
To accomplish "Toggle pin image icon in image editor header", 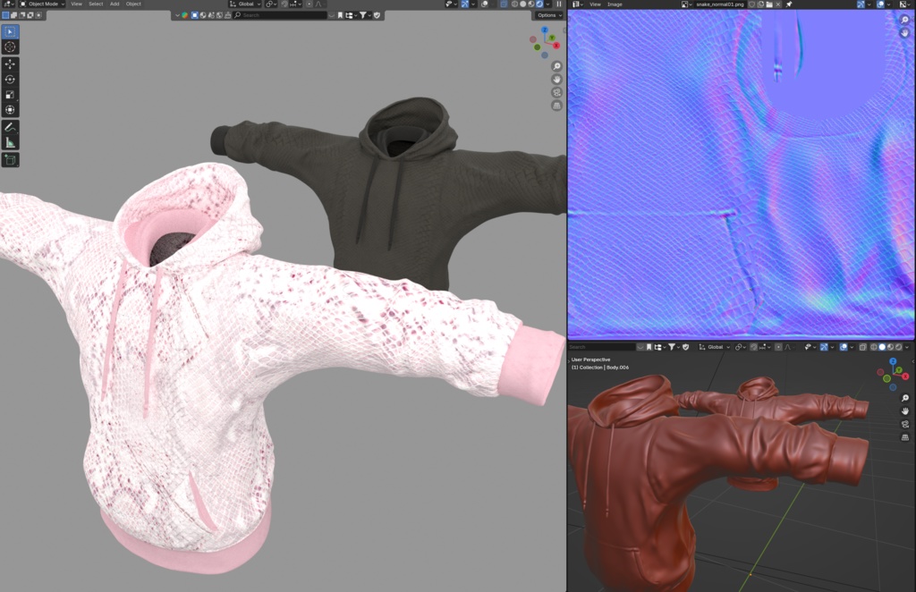I will click(789, 4).
